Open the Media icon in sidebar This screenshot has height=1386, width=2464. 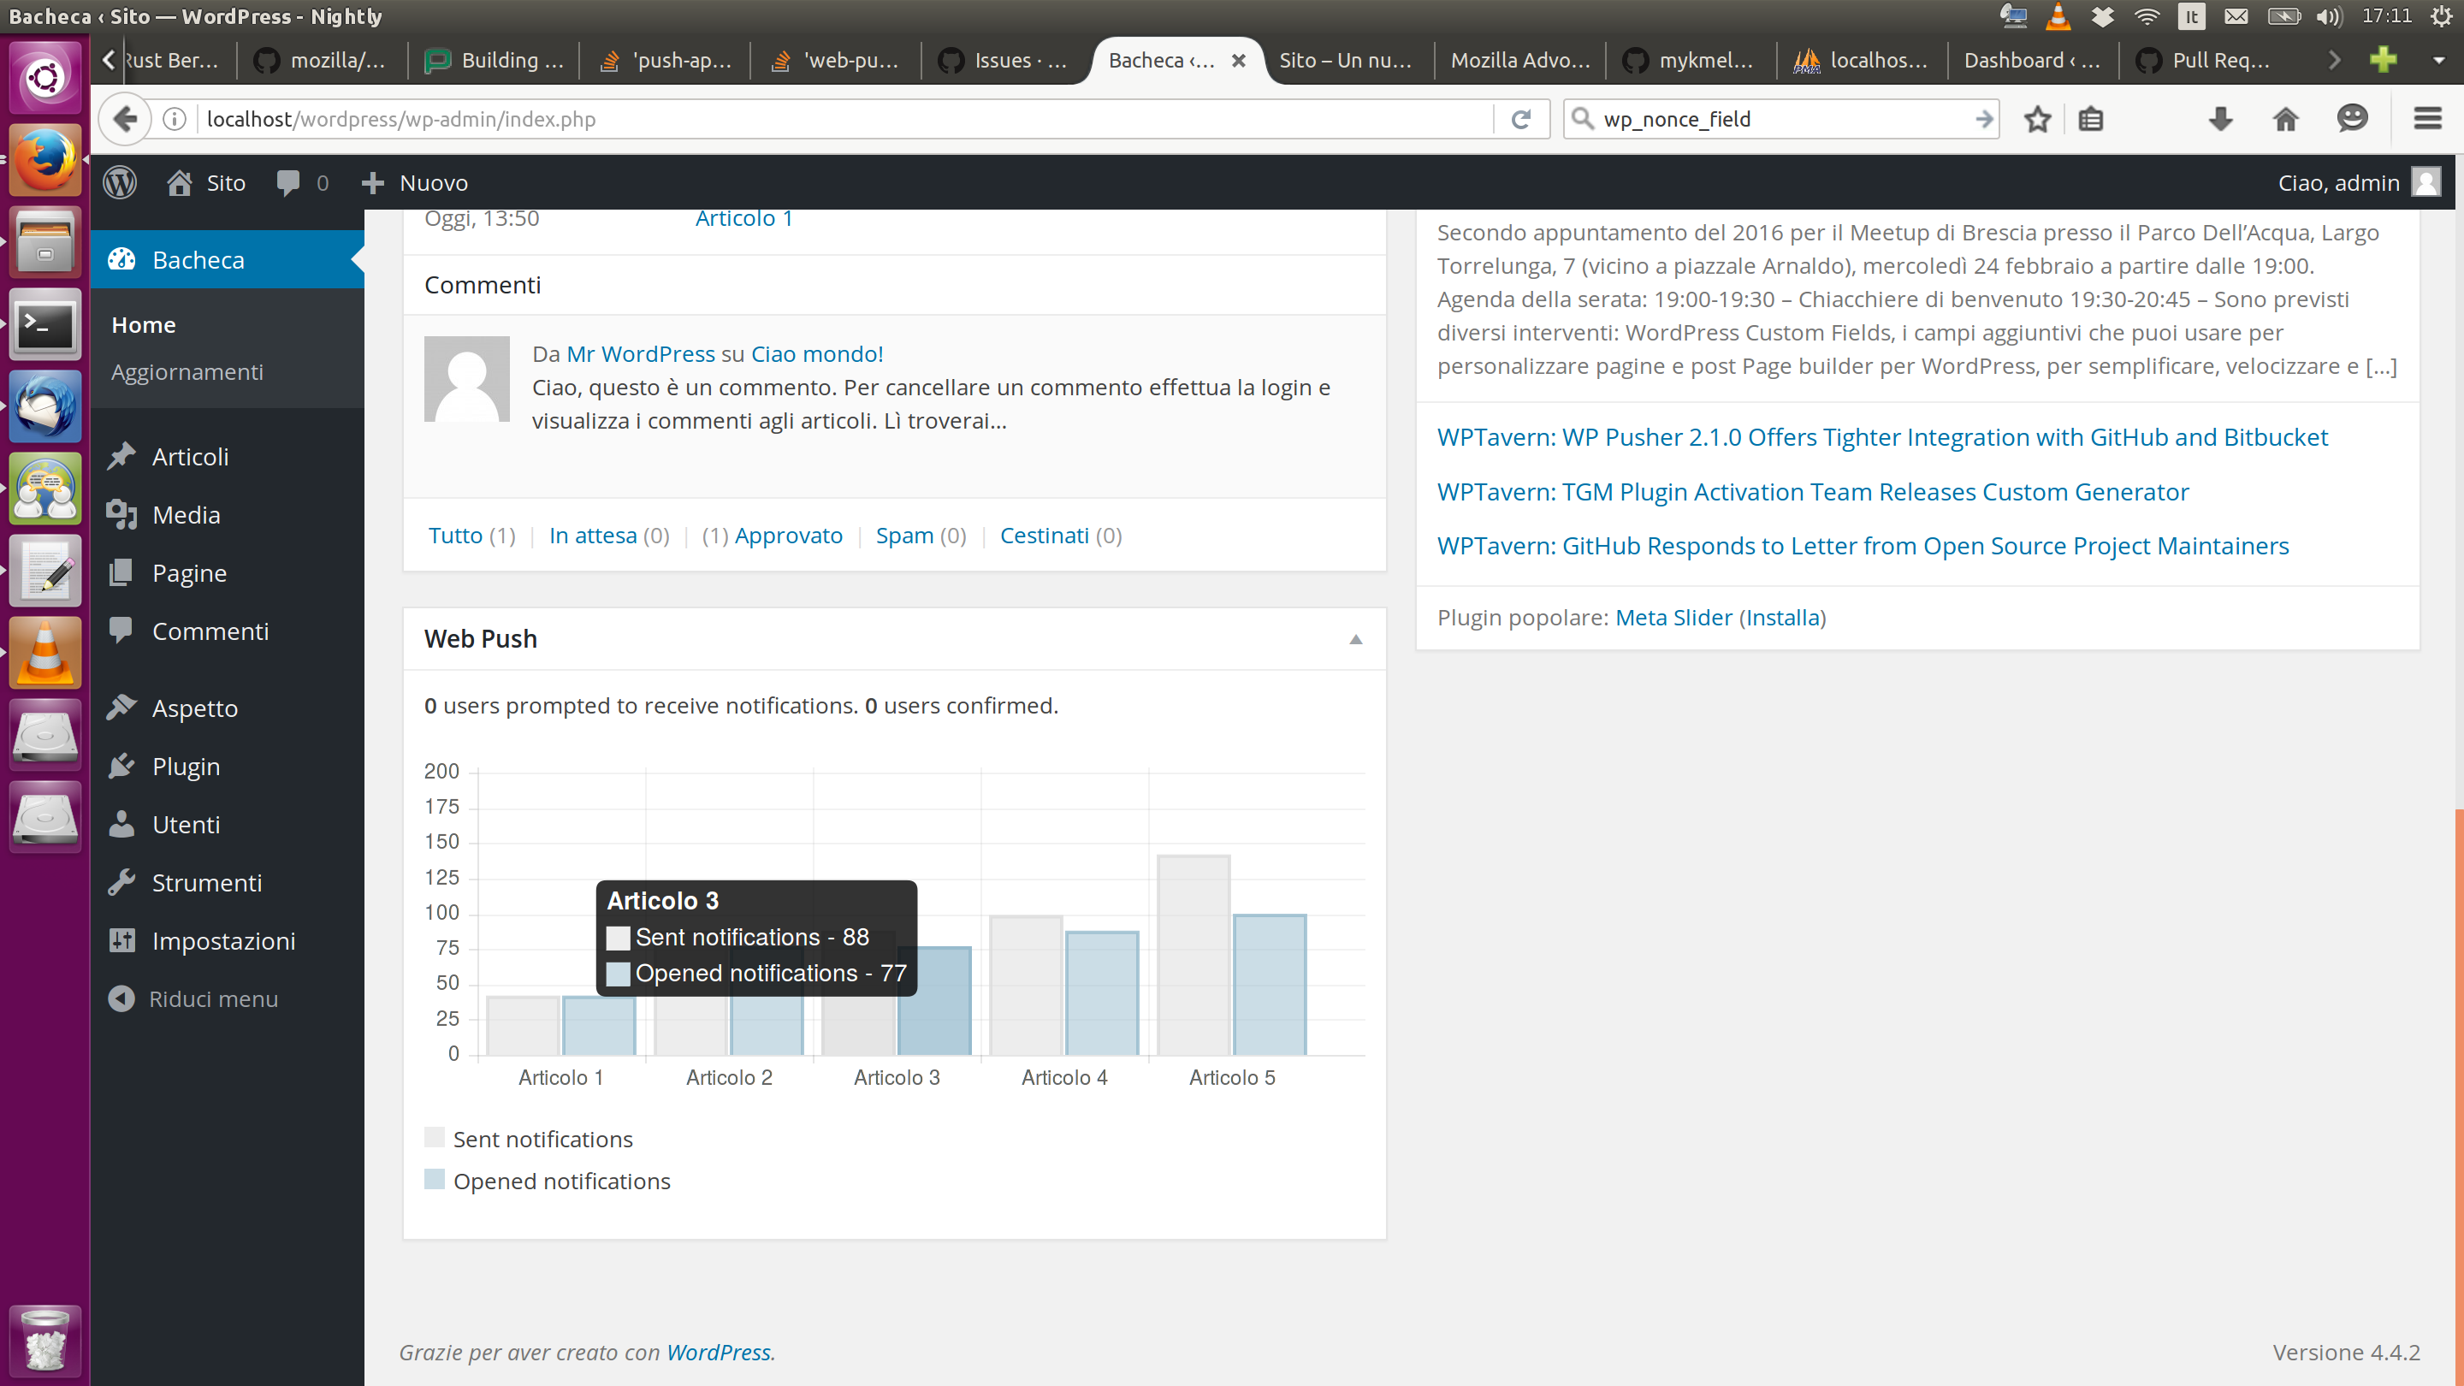pyautogui.click(x=121, y=514)
